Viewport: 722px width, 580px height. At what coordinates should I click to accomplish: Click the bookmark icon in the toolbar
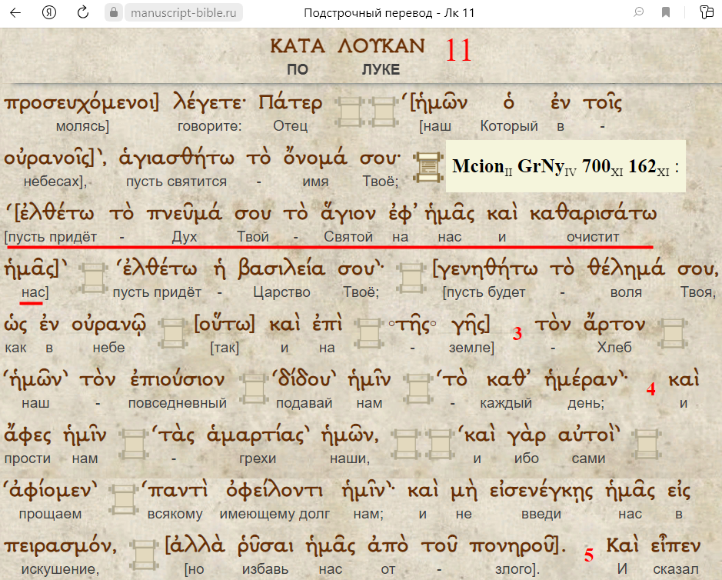click(666, 12)
